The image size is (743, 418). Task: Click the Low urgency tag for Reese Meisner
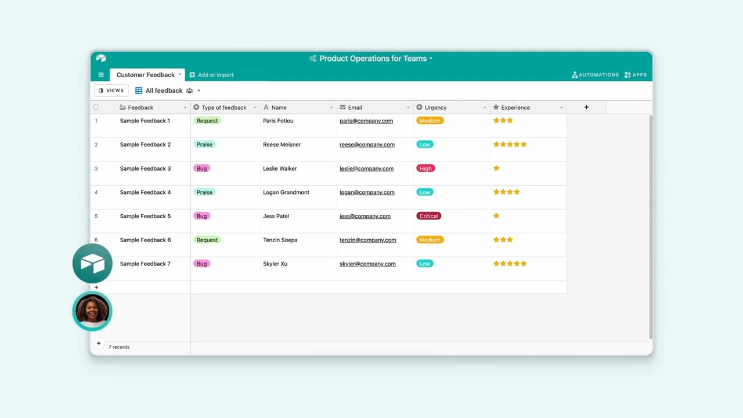(425, 145)
